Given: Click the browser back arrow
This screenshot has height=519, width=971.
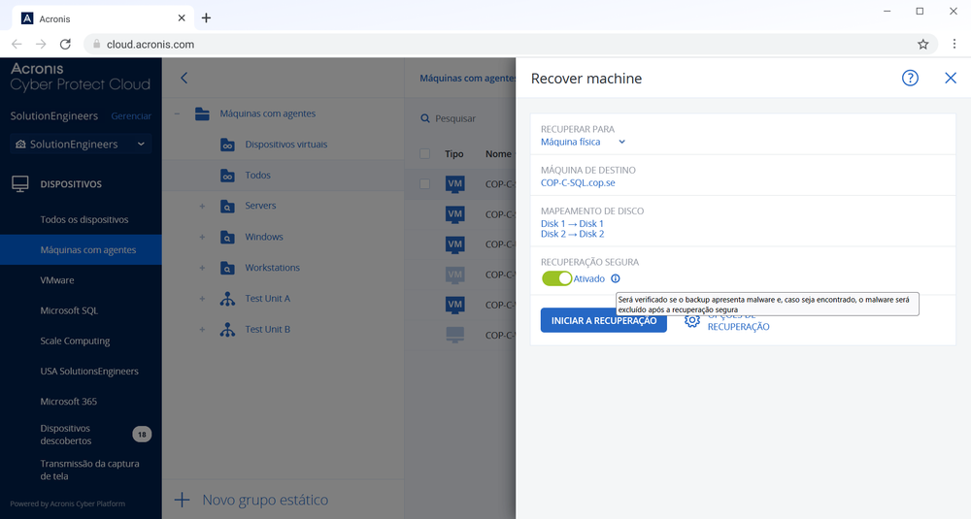Looking at the screenshot, I should pos(17,44).
